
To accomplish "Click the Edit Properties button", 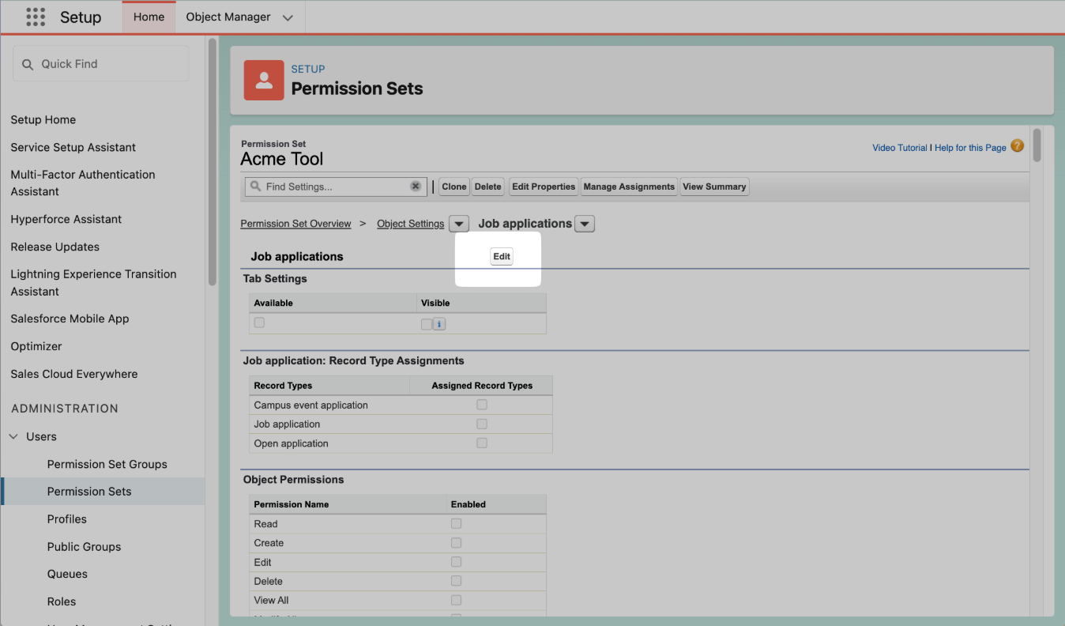I will click(544, 187).
